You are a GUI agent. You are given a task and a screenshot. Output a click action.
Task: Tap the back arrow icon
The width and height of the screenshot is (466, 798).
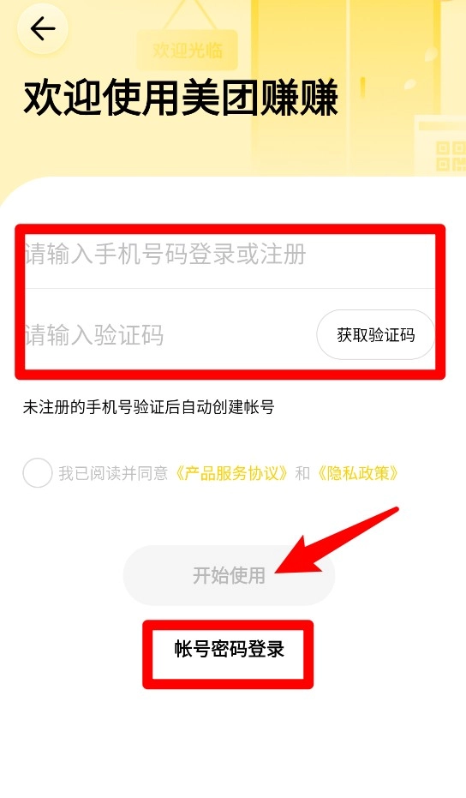coord(43,29)
